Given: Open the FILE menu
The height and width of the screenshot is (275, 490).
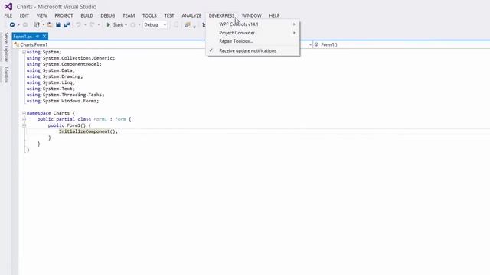Looking at the screenshot, I should 8,15.
